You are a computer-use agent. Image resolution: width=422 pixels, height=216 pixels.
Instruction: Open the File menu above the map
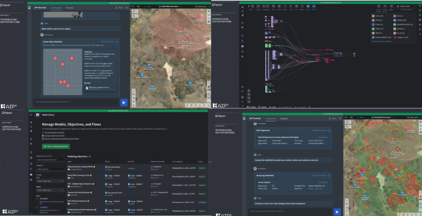133,7
